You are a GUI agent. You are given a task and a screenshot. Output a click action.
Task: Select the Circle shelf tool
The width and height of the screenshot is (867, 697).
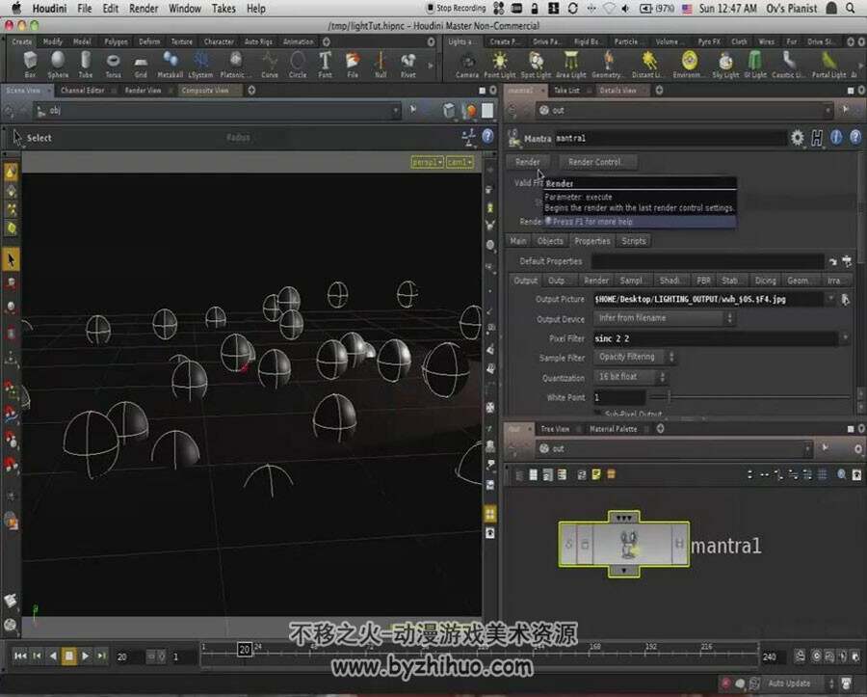tap(298, 65)
